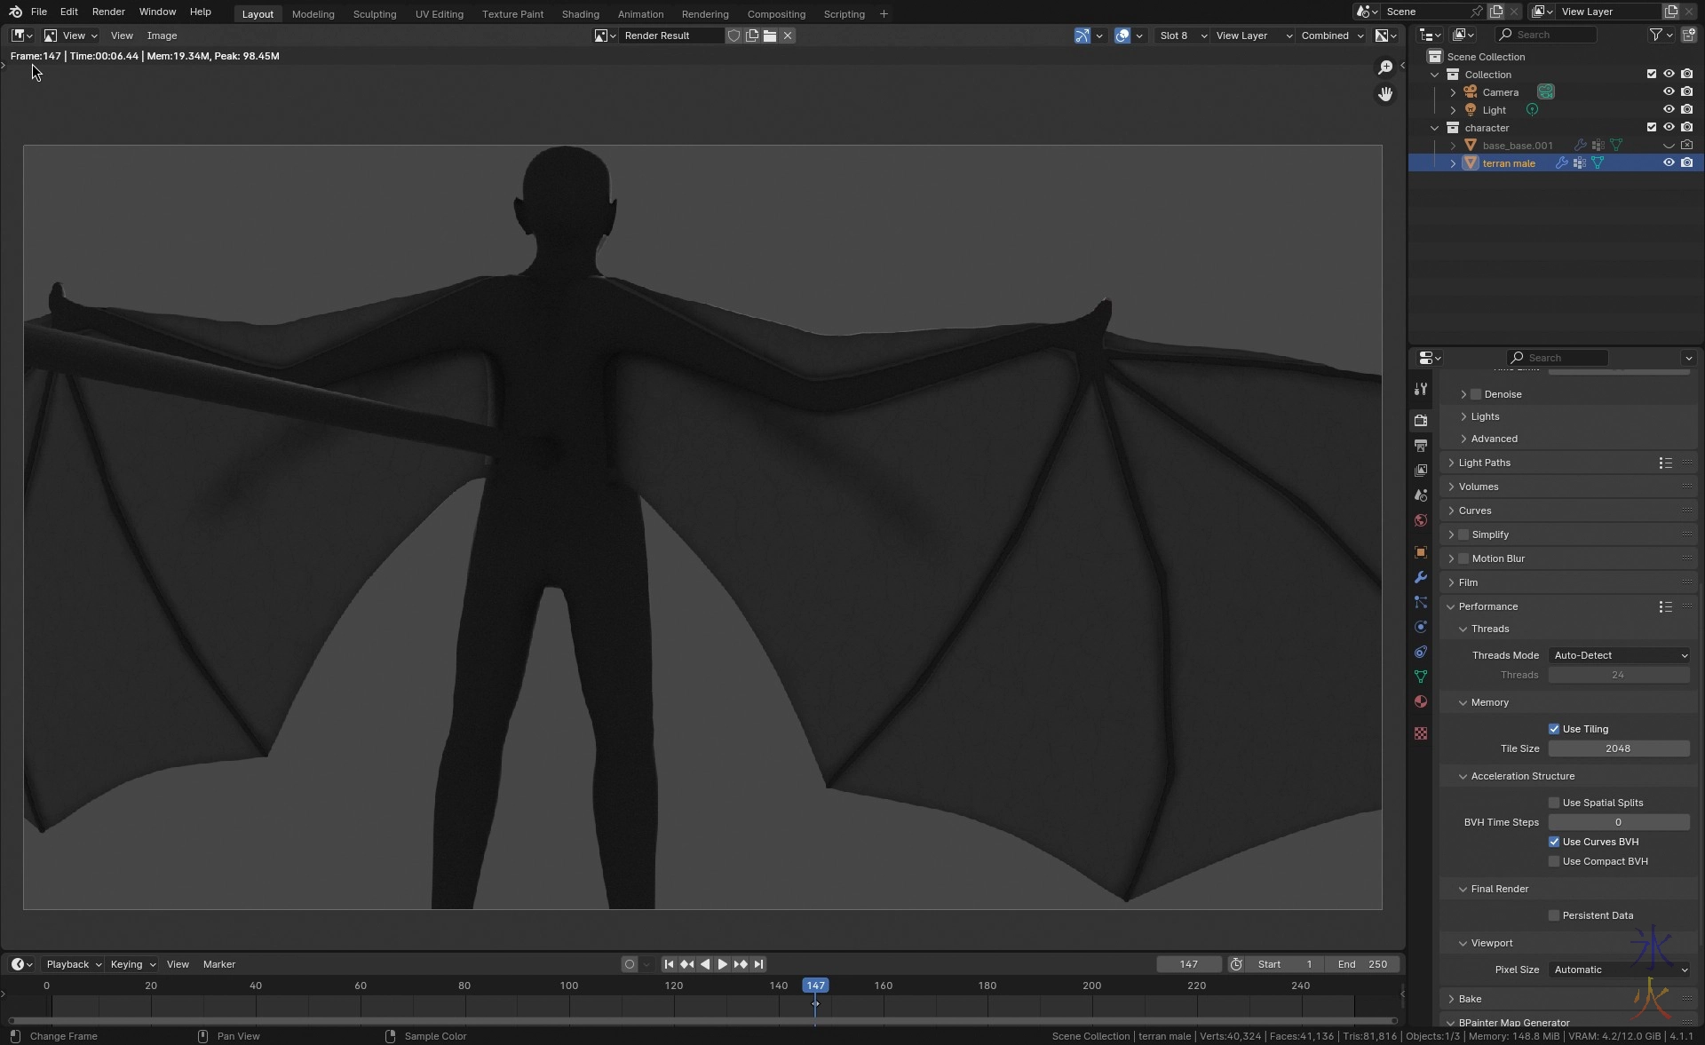Click the pan hand icon in viewer

[x=1385, y=94]
